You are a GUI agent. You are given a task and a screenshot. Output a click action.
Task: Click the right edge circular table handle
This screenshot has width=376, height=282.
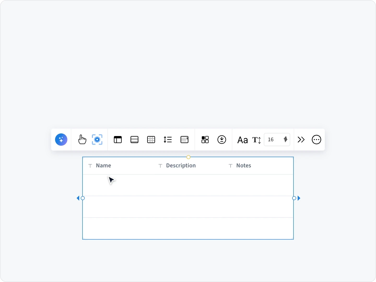(294, 198)
